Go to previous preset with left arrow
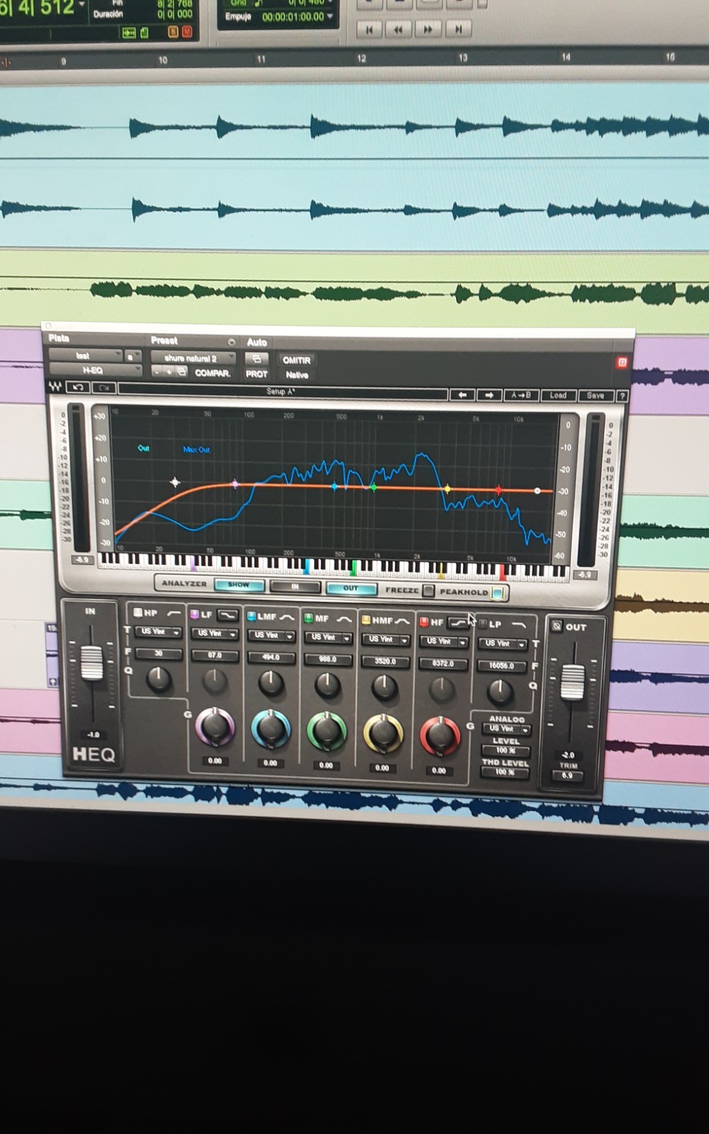709x1134 pixels. click(x=462, y=395)
